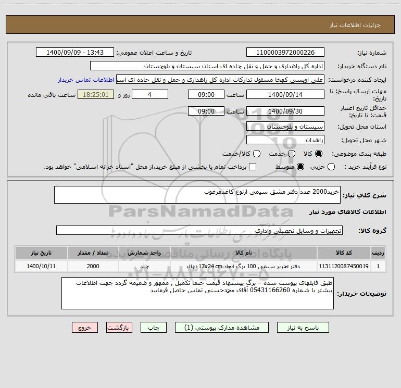Click the delivery province field سیستان و بلوچستان
The height and width of the screenshot is (388, 401).
pyautogui.click(x=285, y=127)
